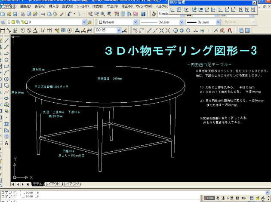
Task: Click the Radius dimension icon
Action: click(23, 31)
